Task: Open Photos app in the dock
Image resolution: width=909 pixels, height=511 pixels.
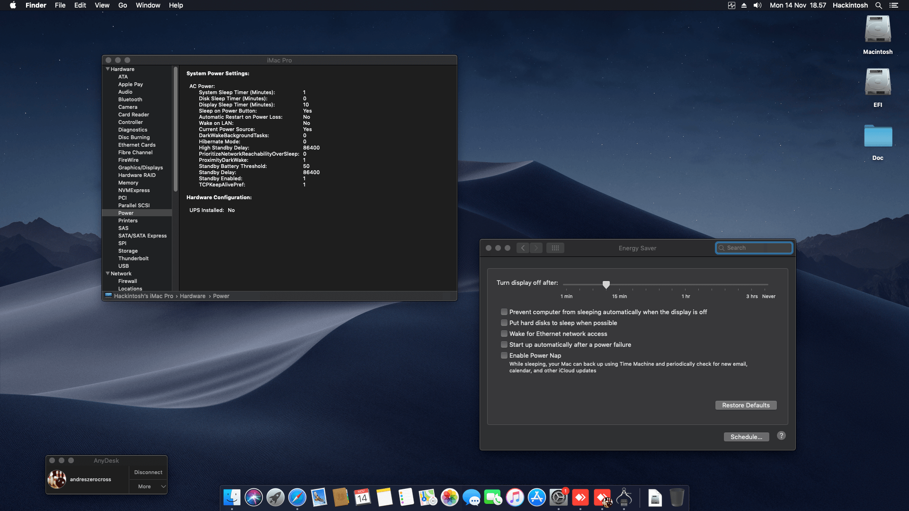Action: (450, 497)
